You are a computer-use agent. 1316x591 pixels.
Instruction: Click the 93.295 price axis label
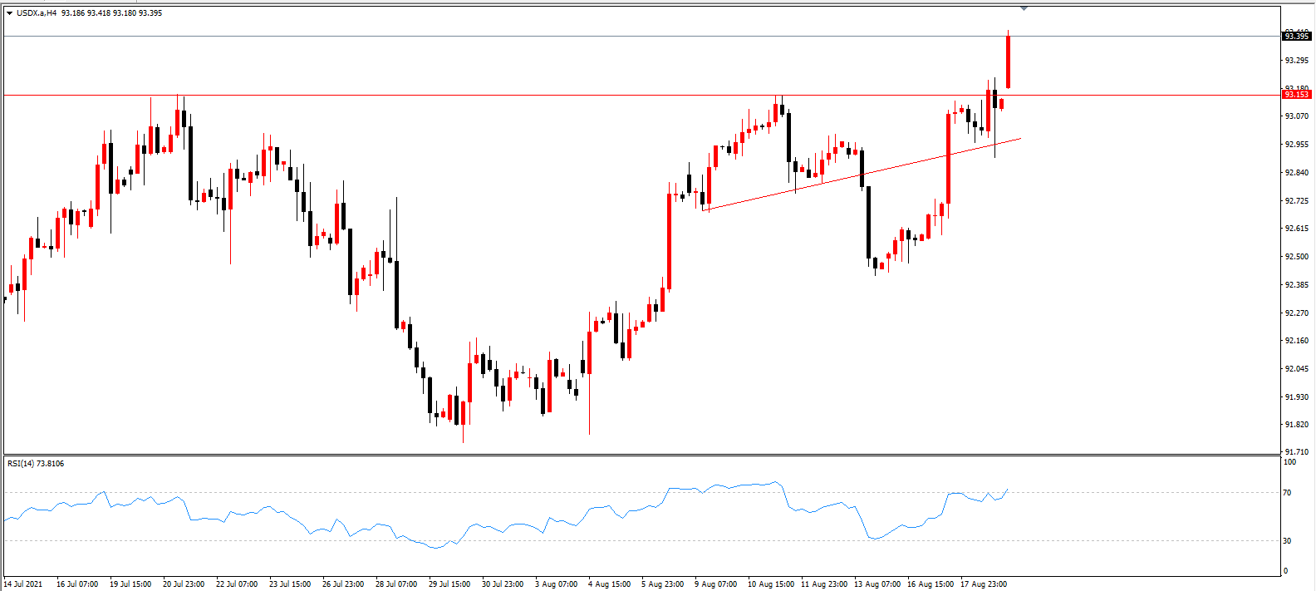[1297, 61]
